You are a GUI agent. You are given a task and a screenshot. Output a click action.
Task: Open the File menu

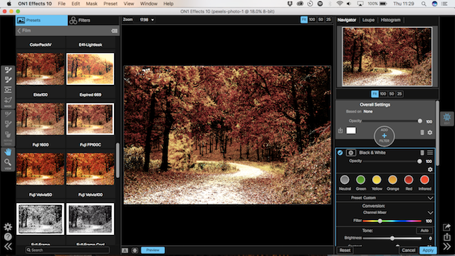click(x=62, y=4)
